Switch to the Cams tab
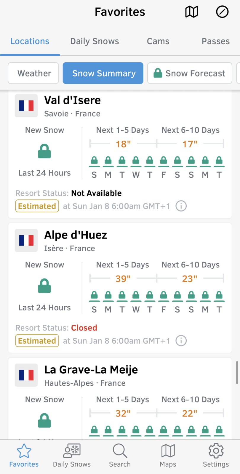This screenshot has width=240, height=474. (158, 41)
